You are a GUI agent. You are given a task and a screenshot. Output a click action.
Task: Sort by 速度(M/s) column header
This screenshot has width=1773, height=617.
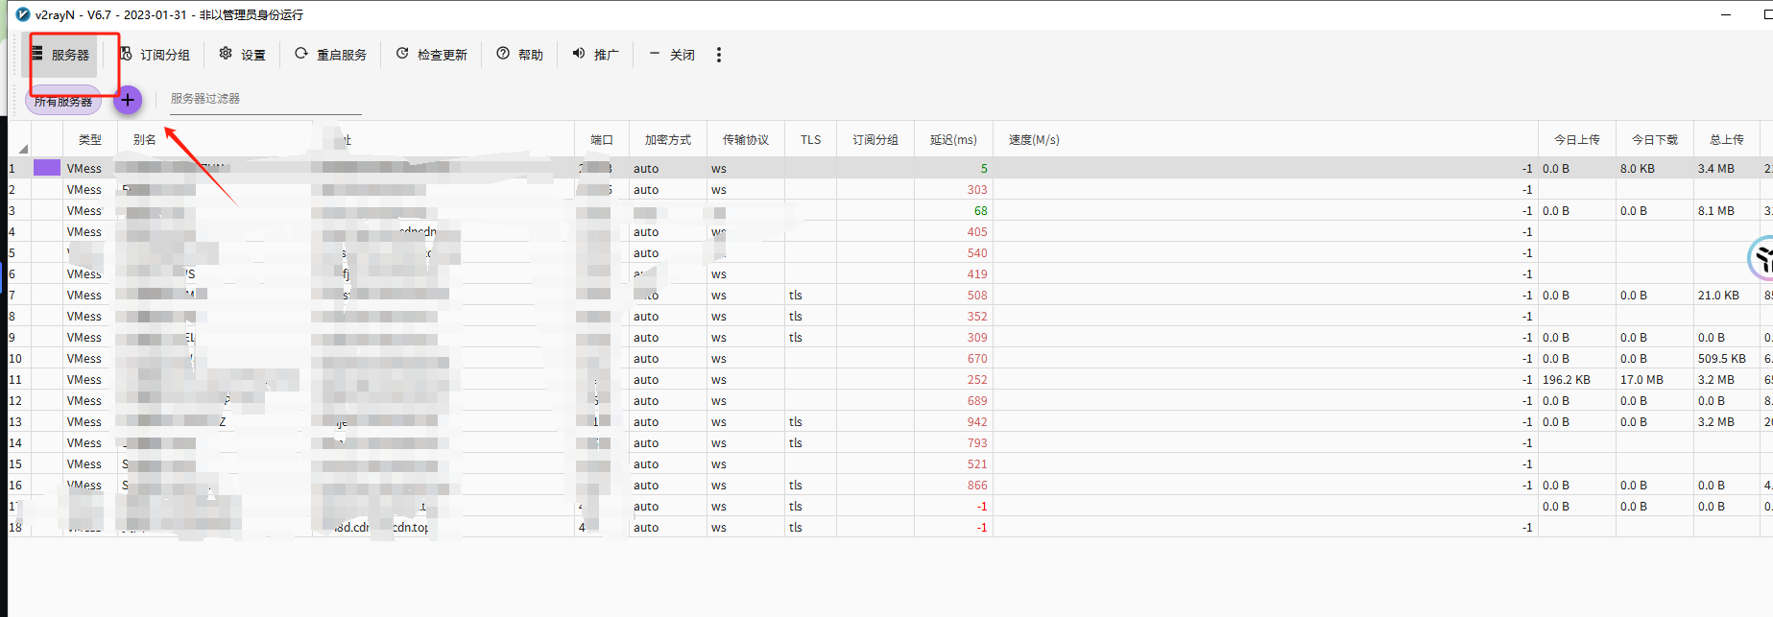(x=1034, y=140)
